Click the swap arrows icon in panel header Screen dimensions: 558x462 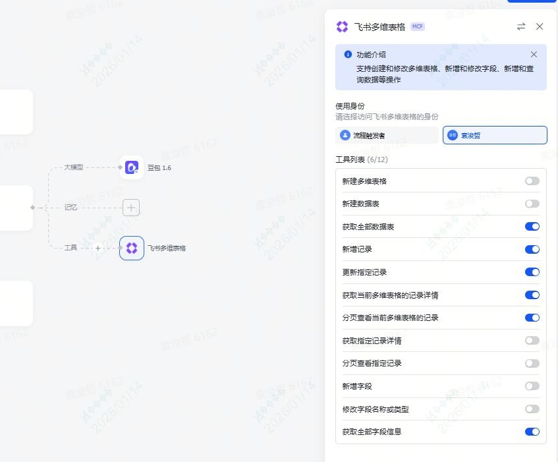[x=521, y=26]
